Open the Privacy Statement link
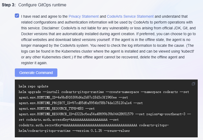 tap(84, 16)
